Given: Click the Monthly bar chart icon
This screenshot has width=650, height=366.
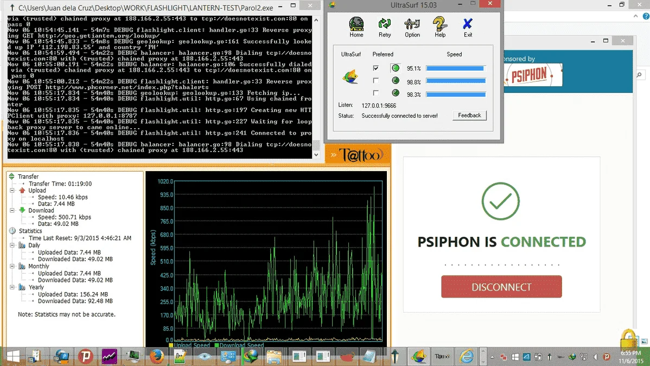Looking at the screenshot, I should point(22,266).
